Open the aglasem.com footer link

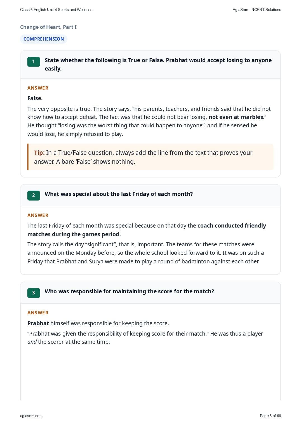31,416
